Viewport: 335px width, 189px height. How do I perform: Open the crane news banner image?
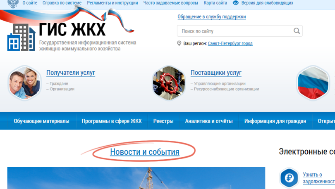[136, 178]
